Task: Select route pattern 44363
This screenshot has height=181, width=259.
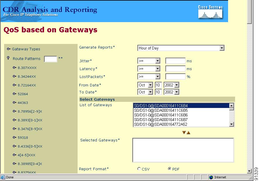Action: pyautogui.click(x=23, y=103)
